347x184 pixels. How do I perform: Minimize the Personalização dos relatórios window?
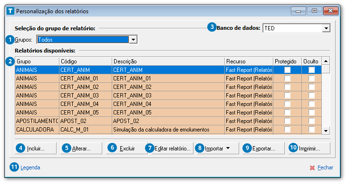[x=299, y=11]
